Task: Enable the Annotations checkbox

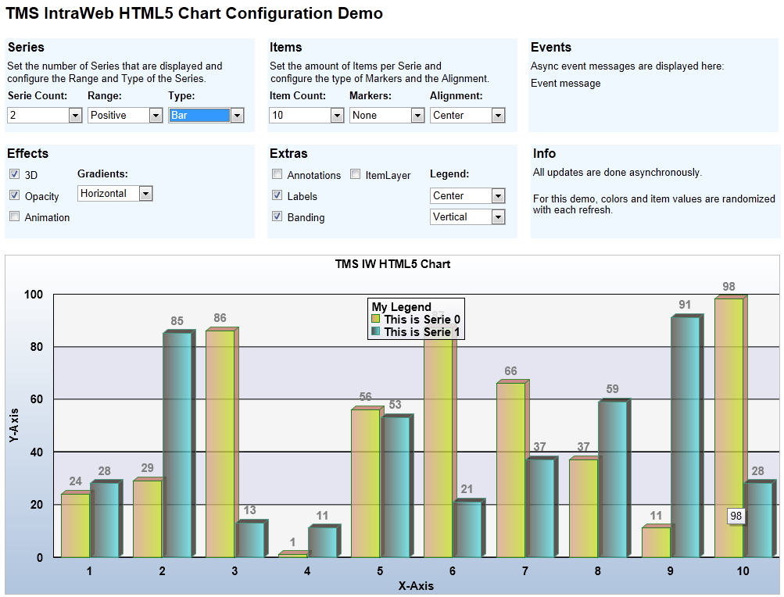Action: [277, 174]
